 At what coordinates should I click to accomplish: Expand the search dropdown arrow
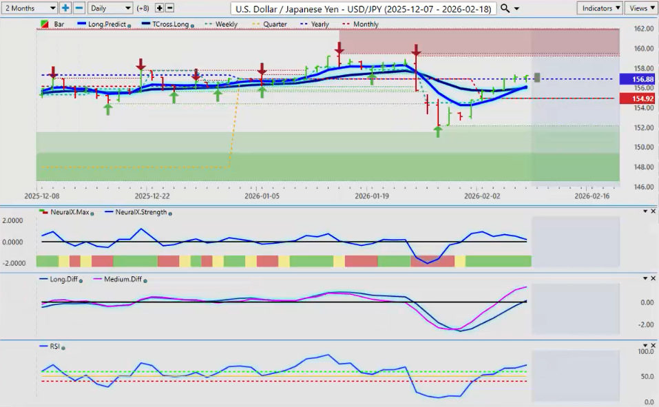click(x=516, y=8)
